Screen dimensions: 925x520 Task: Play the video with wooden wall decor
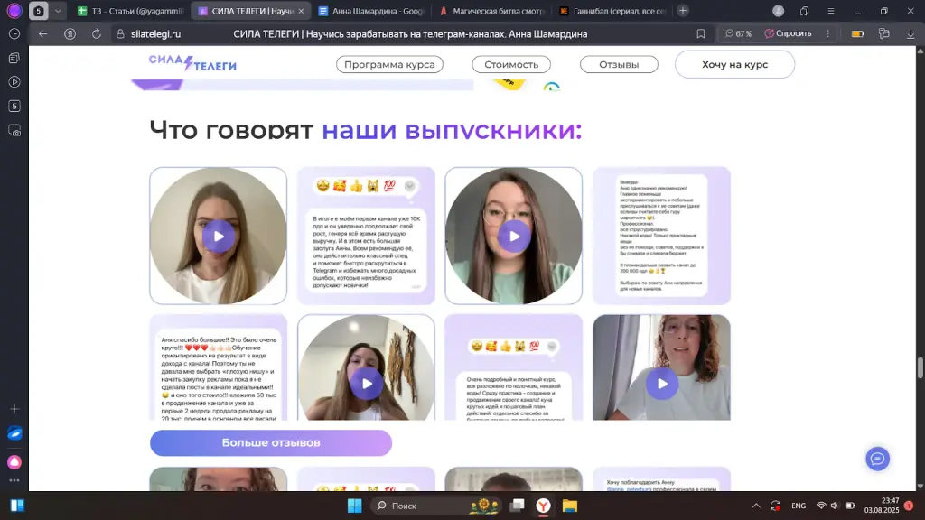(x=367, y=384)
